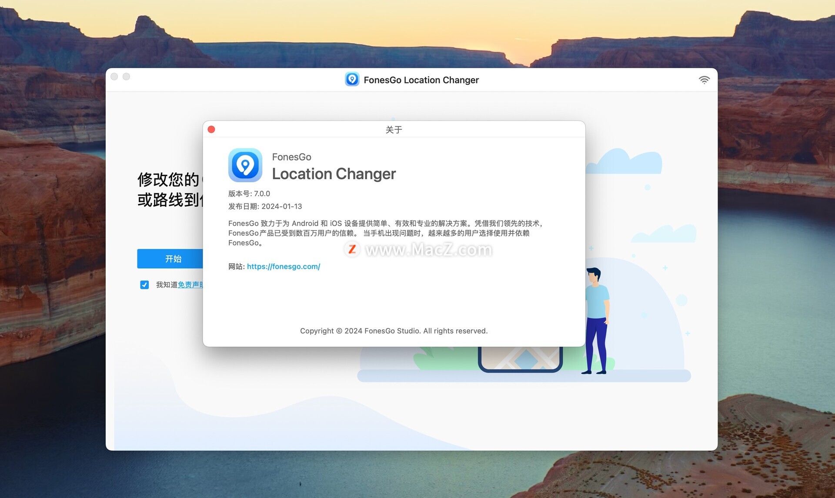835x498 pixels.
Task: Click the Location Changer heading in the dialog
Action: pos(334,174)
